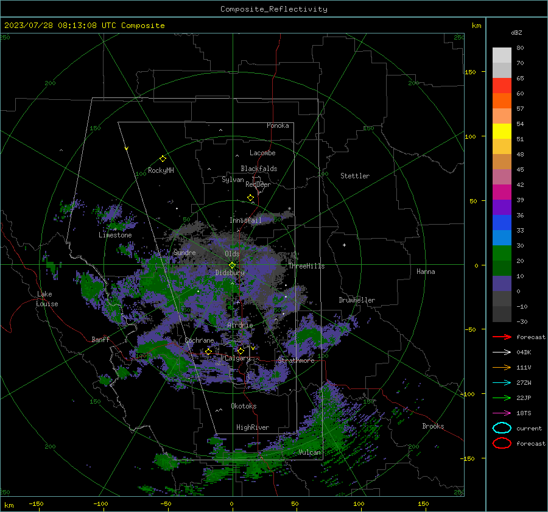
Task: Select the bright green 30 dBZ swatch
Action: tap(502, 253)
